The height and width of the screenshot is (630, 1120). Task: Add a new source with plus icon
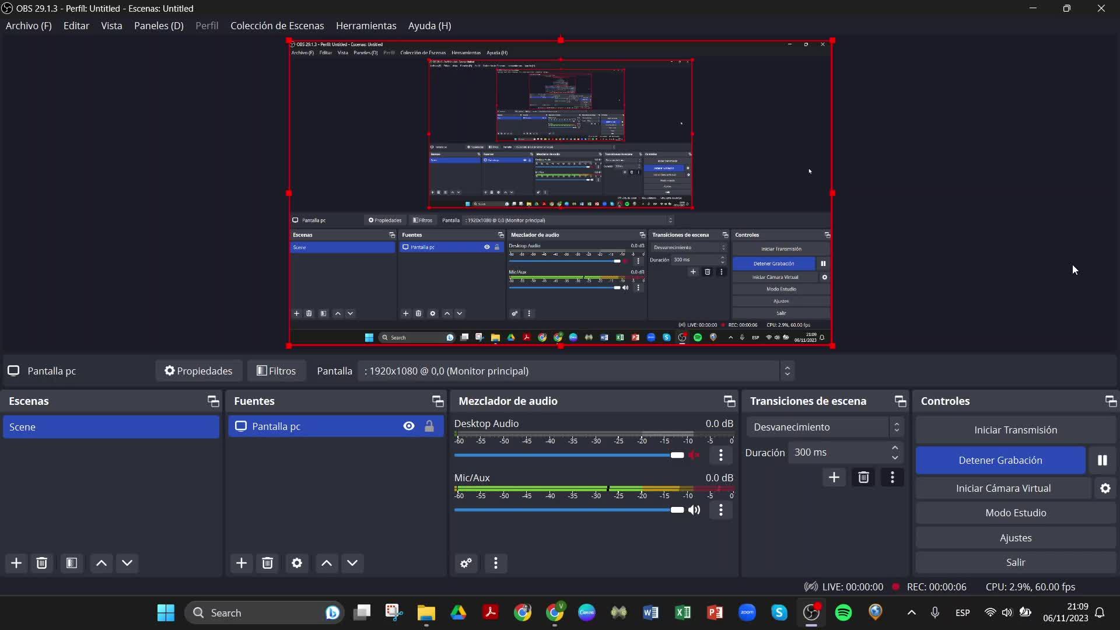pos(242,563)
